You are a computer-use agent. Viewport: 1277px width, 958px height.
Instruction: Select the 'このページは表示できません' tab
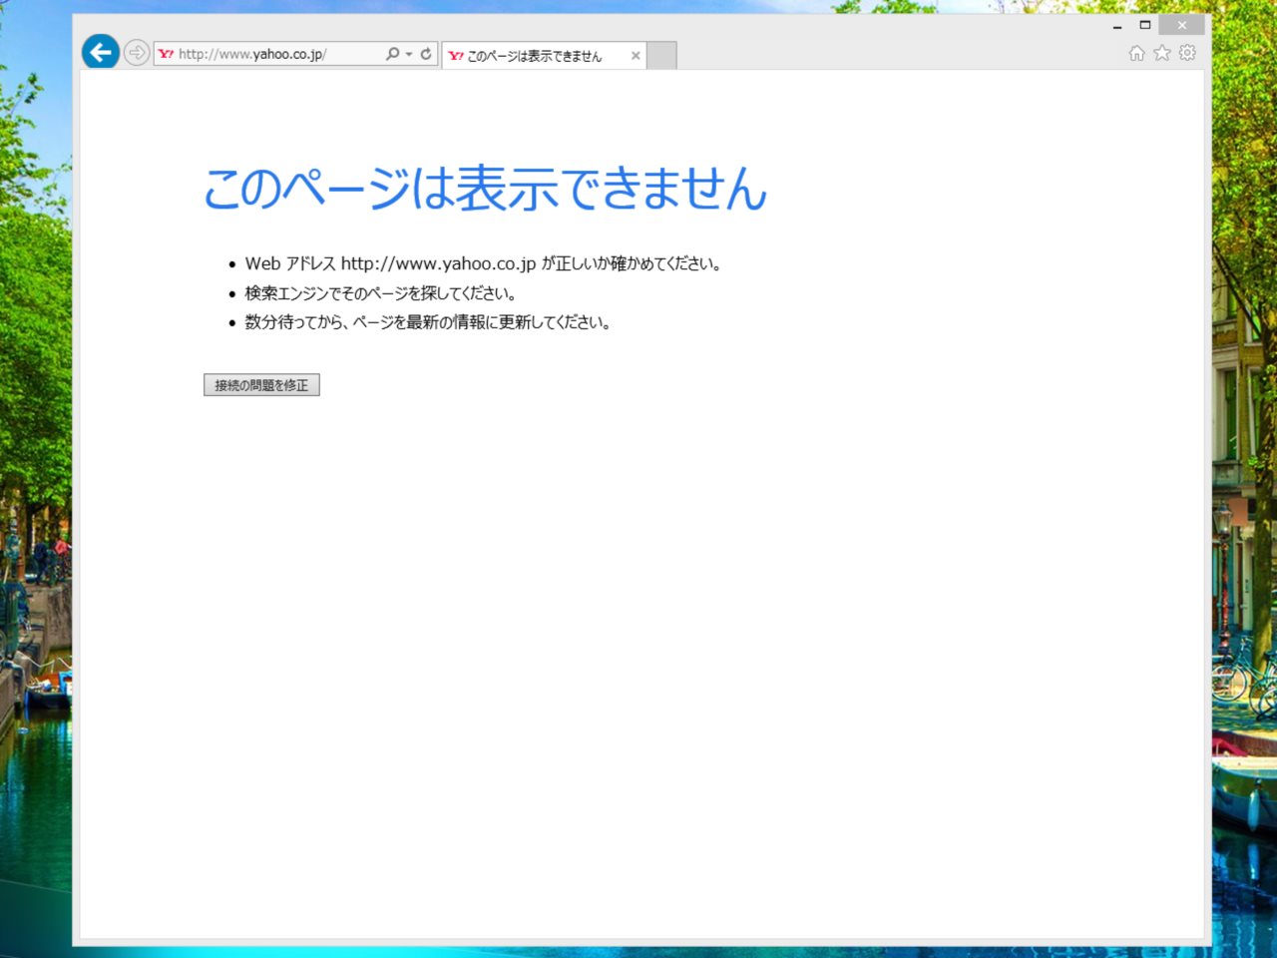click(x=534, y=56)
